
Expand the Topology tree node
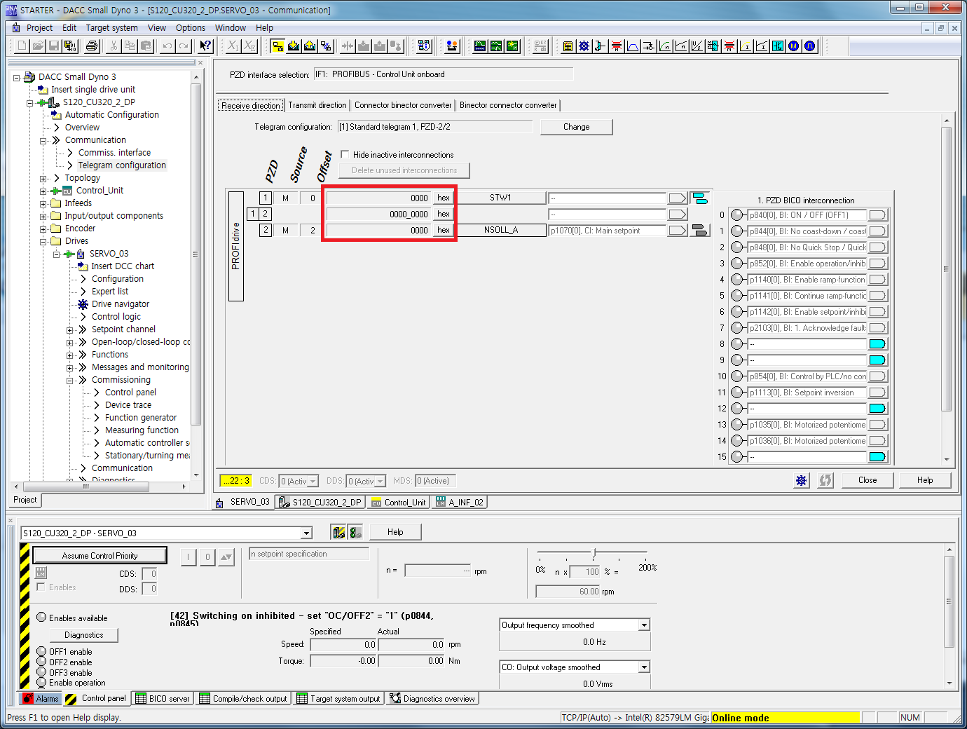coord(43,178)
